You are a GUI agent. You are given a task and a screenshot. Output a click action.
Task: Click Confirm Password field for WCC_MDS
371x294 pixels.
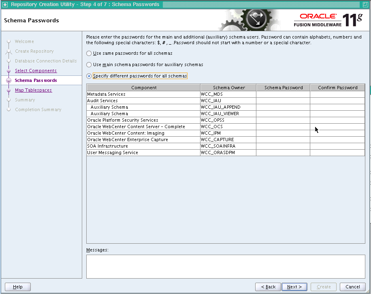click(x=337, y=94)
